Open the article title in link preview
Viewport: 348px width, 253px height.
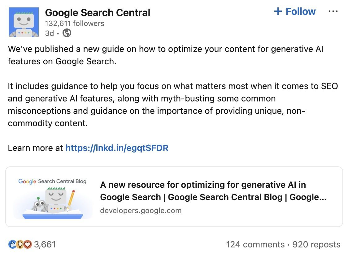(x=213, y=191)
